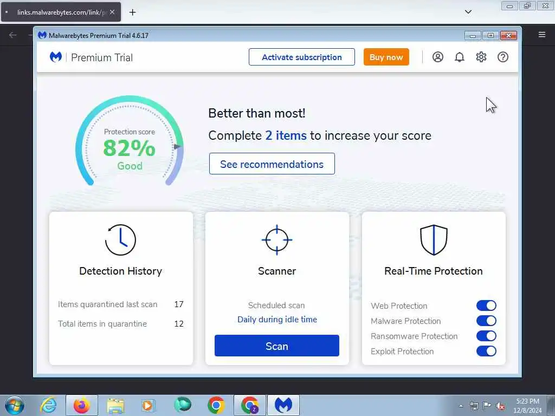555x416 pixels.
Task: Open Real-Time Protection card title
Action: pyautogui.click(x=434, y=271)
